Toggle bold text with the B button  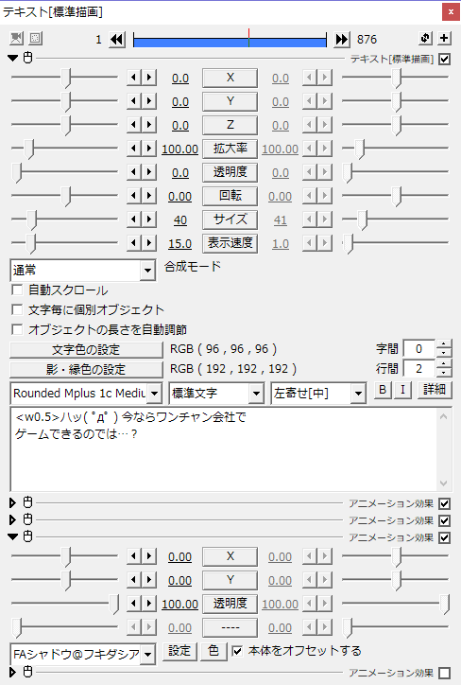(x=383, y=390)
